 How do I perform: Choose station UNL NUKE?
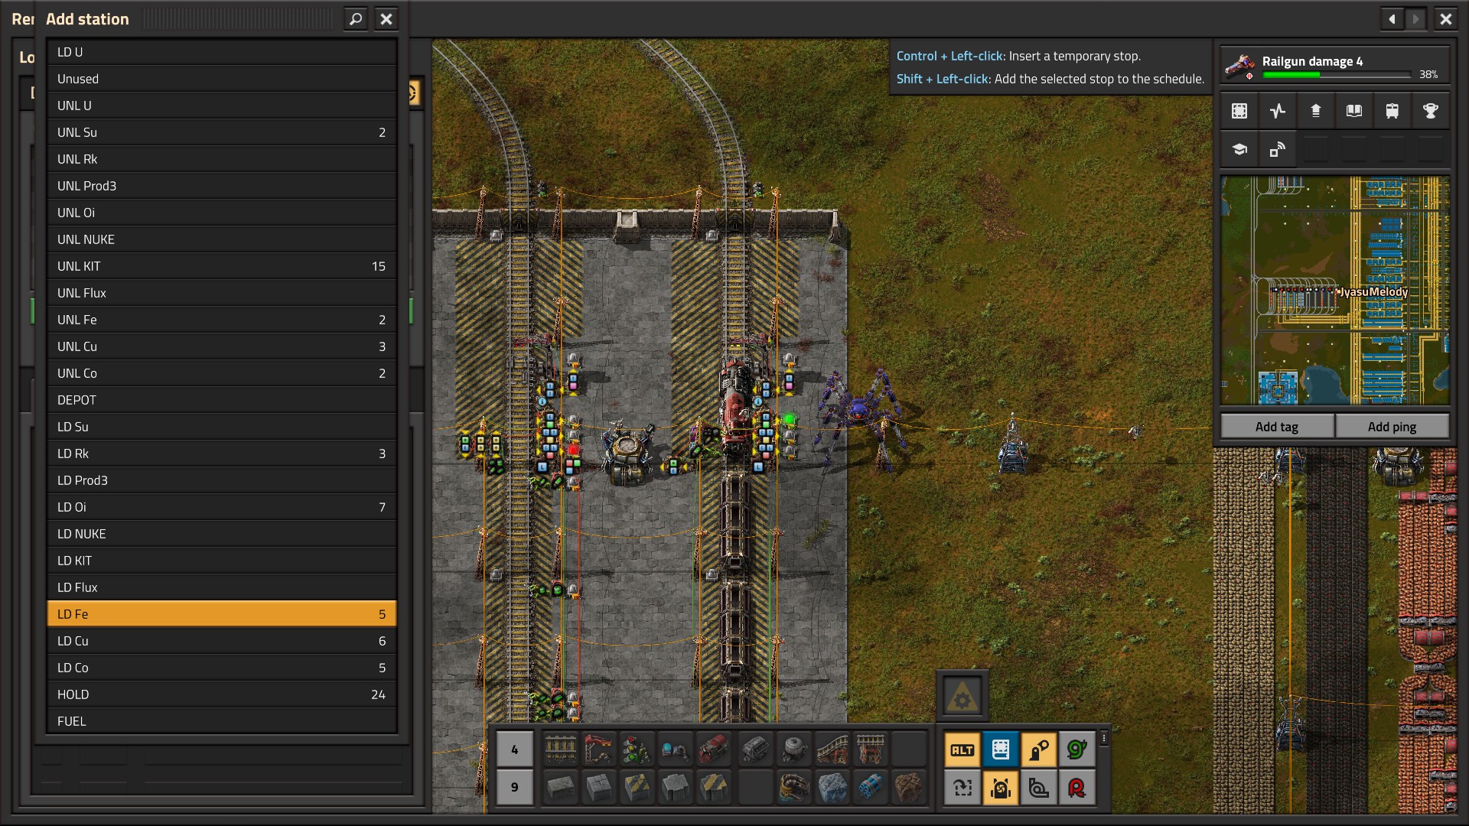222,239
